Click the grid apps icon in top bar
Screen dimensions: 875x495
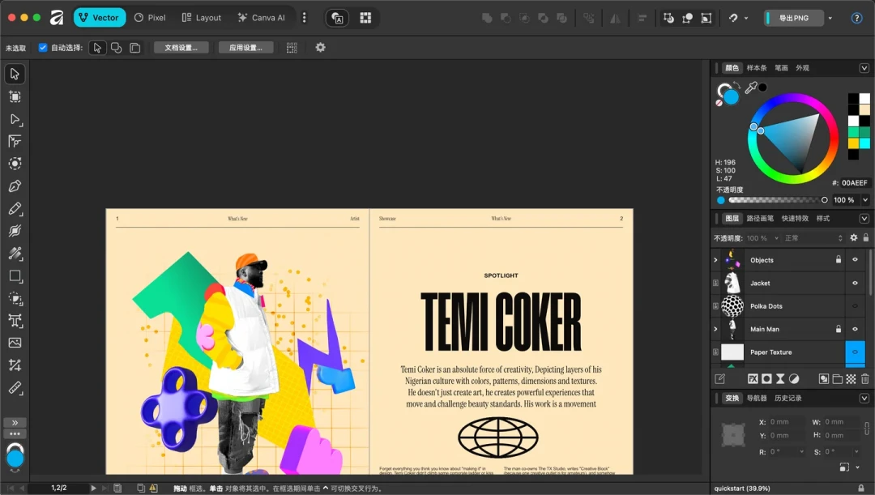(365, 18)
